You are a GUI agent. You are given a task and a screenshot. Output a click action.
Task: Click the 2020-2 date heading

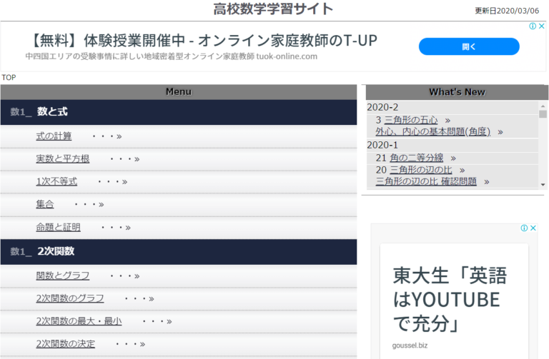pyautogui.click(x=382, y=107)
